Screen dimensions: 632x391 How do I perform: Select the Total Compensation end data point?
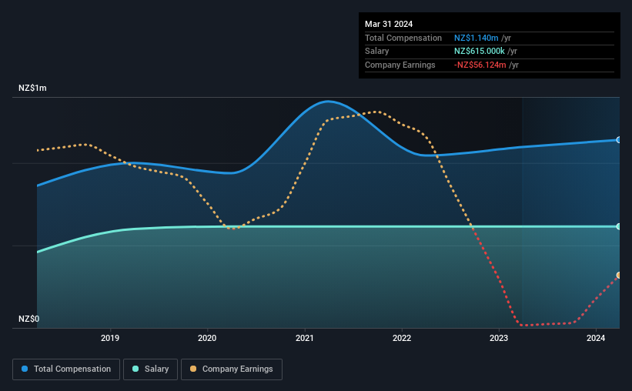(x=618, y=140)
